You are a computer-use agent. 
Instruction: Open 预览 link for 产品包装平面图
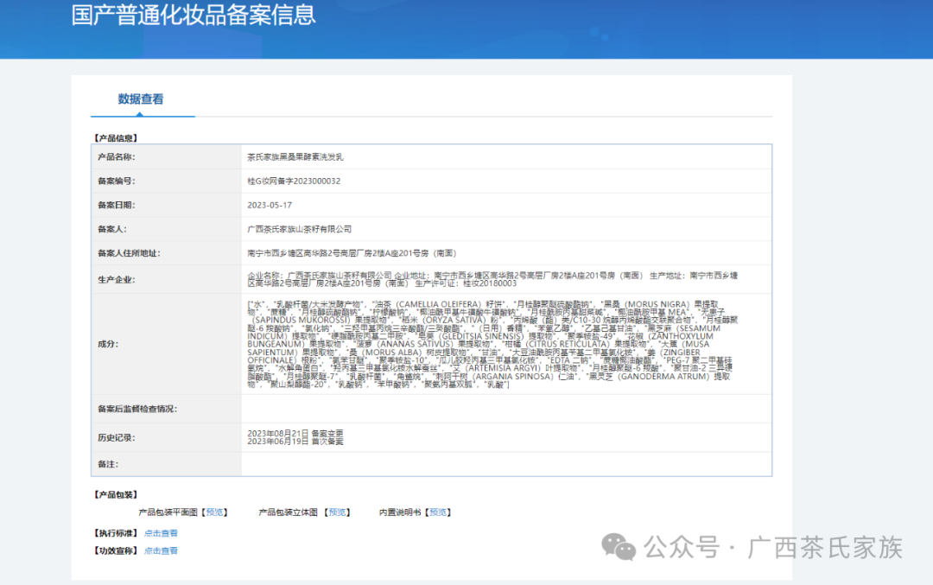216,512
